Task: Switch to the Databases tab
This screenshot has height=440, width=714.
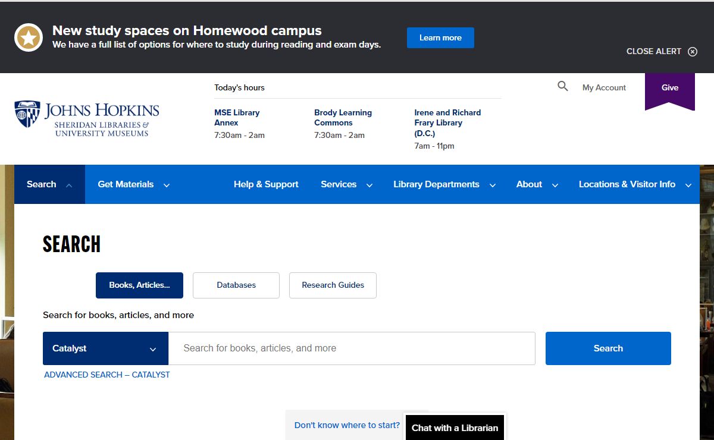Action: point(236,285)
